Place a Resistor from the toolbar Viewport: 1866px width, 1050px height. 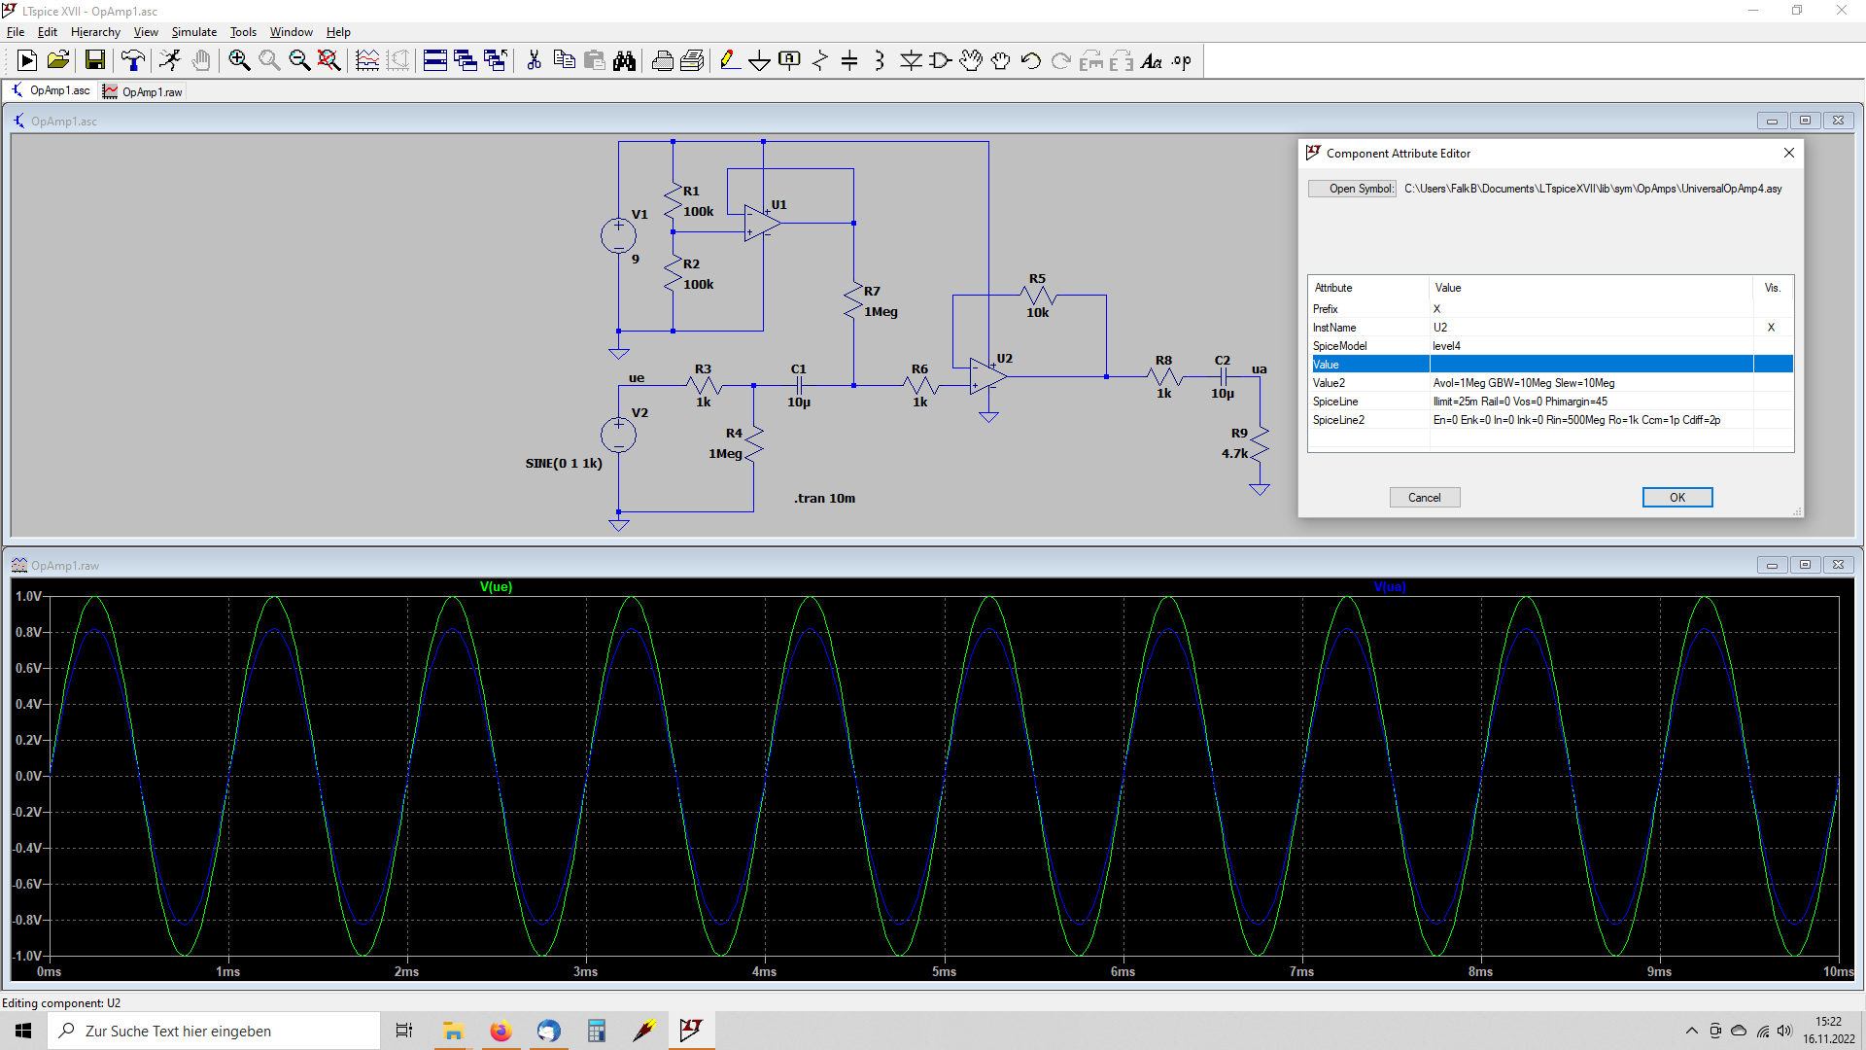(820, 61)
